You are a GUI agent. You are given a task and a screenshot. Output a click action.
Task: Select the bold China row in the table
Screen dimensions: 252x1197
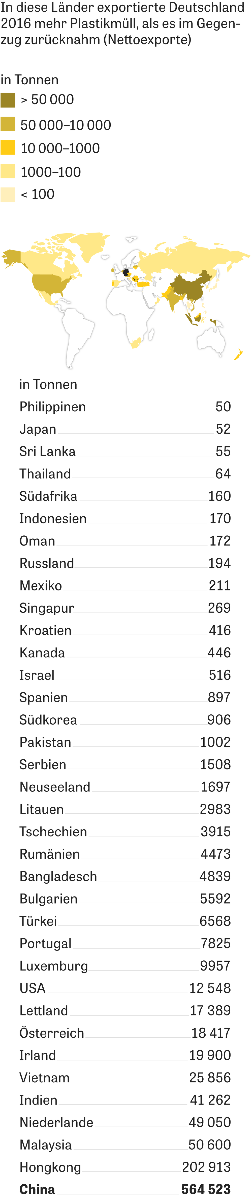click(x=125, y=1189)
